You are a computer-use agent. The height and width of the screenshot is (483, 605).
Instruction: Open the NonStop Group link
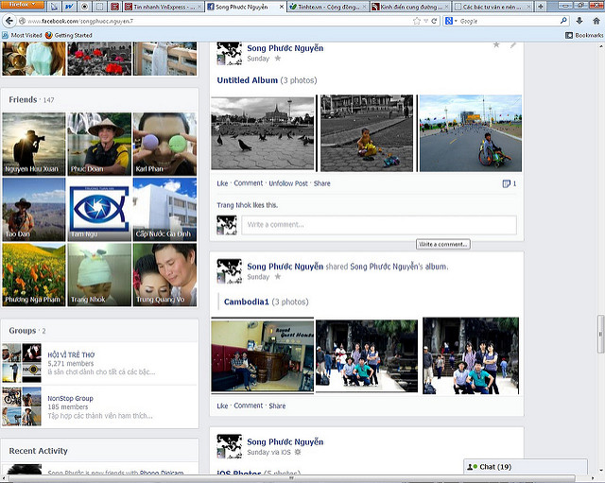point(70,398)
